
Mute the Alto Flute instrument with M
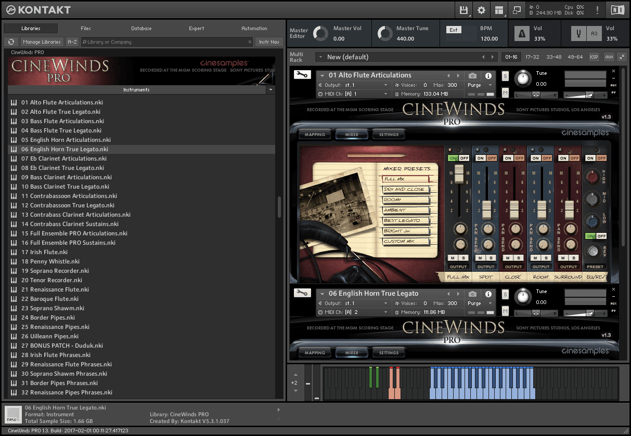point(505,93)
